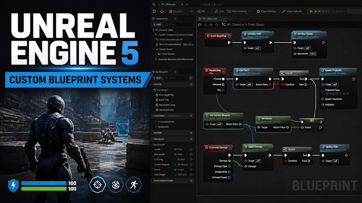Click Hide Unrelated in toolbar
362x203 pixels.
coord(238,11)
